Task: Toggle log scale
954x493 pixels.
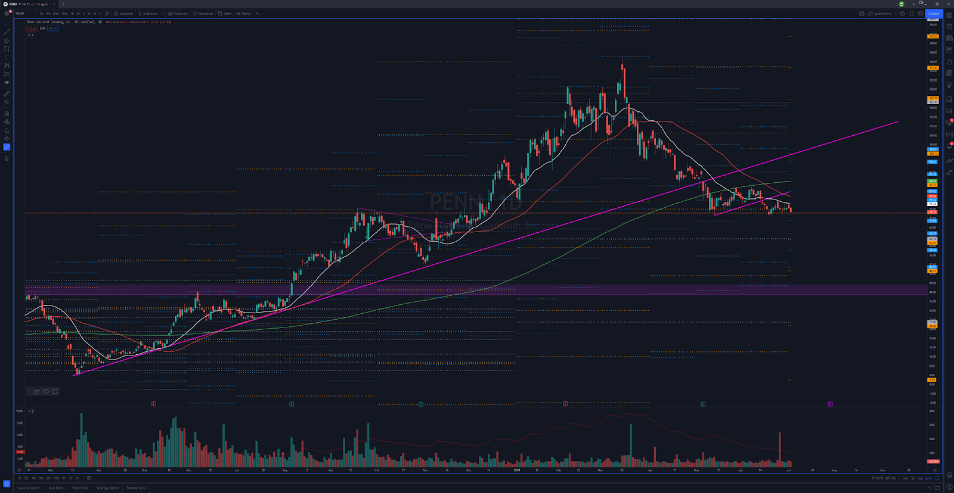Action: tap(919, 478)
